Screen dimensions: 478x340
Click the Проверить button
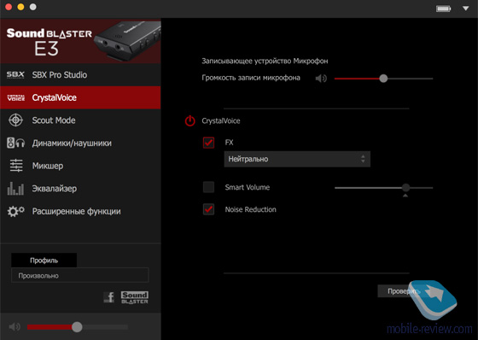pos(401,291)
